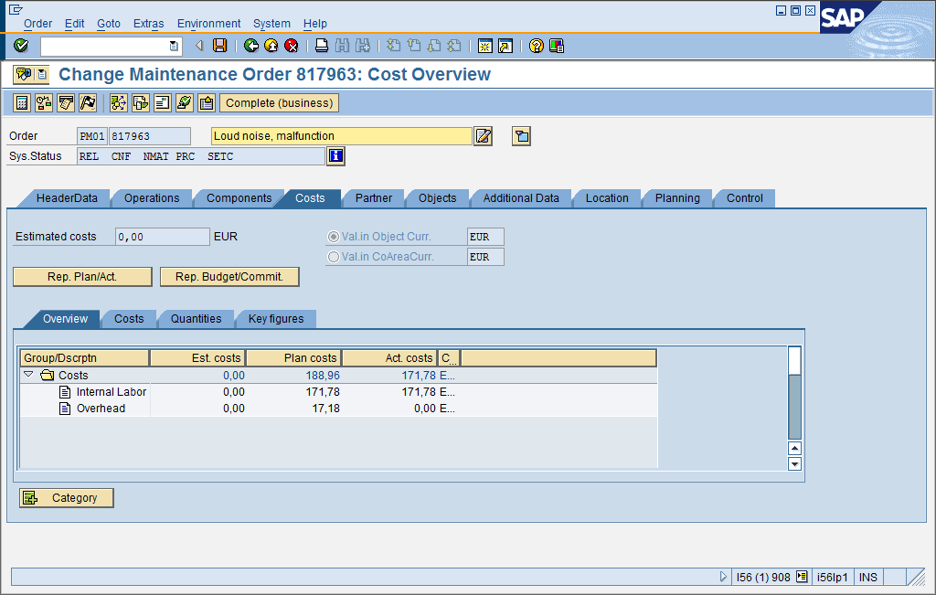Open the System menu
This screenshot has width=936, height=595.
[271, 24]
